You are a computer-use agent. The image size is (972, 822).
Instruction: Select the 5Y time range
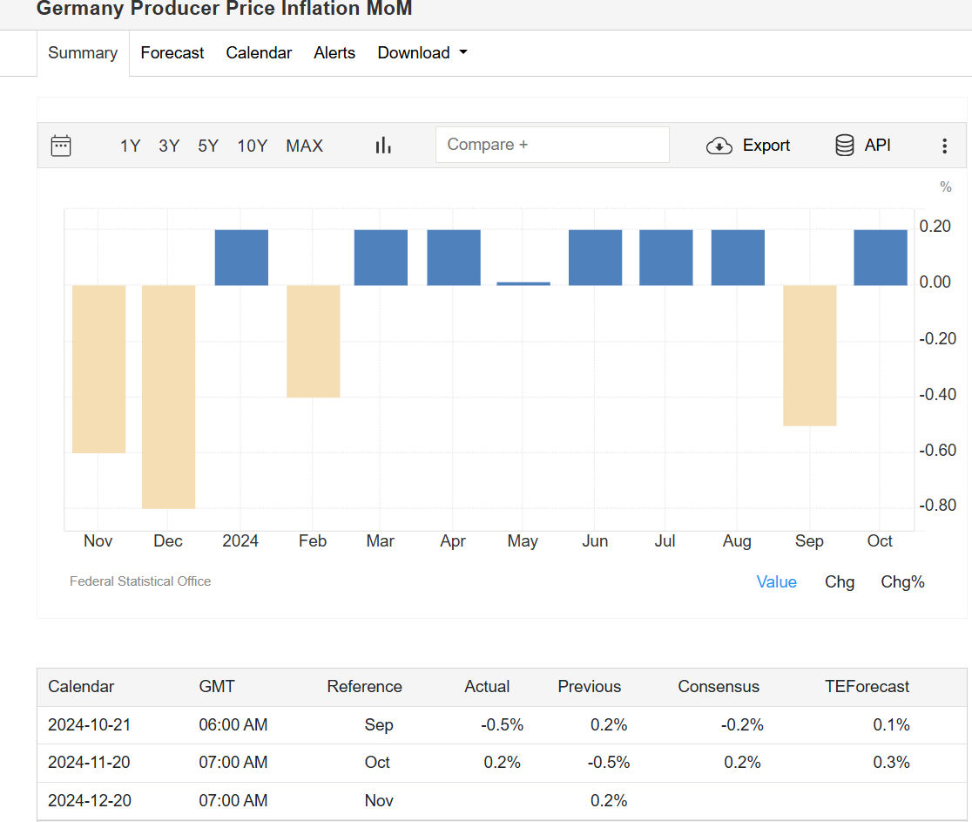[208, 146]
